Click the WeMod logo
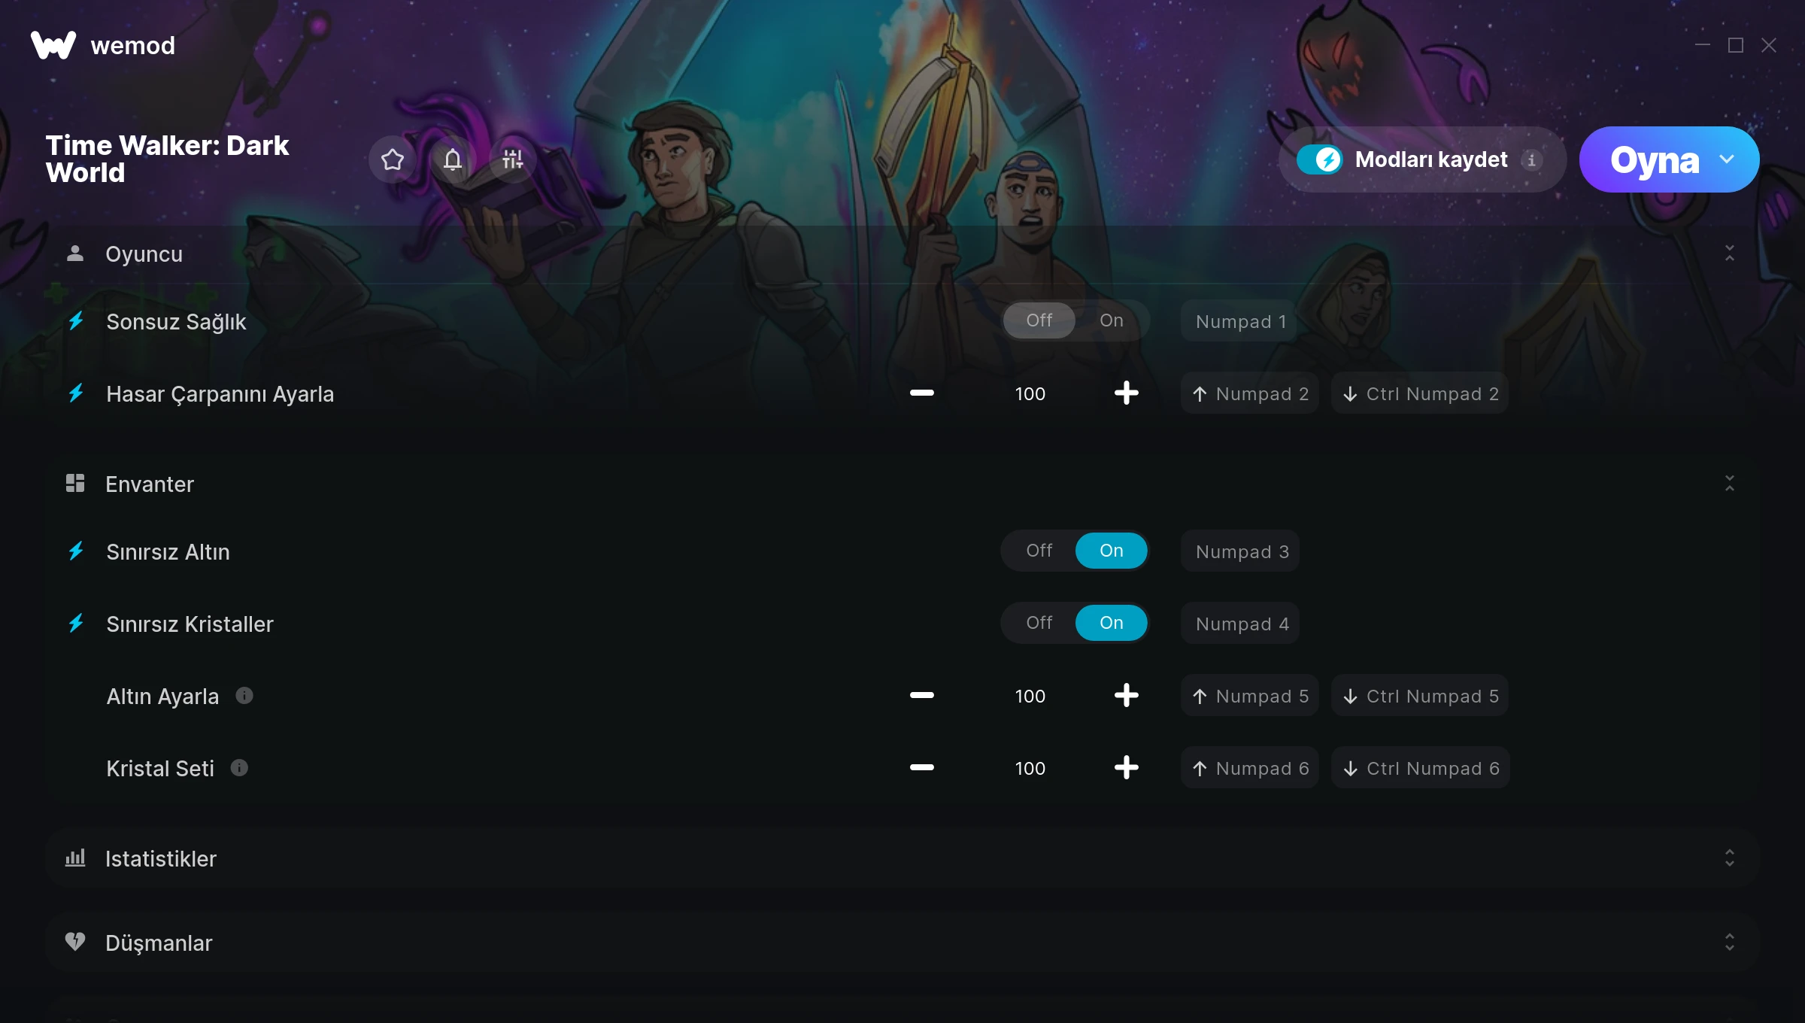 point(53,45)
